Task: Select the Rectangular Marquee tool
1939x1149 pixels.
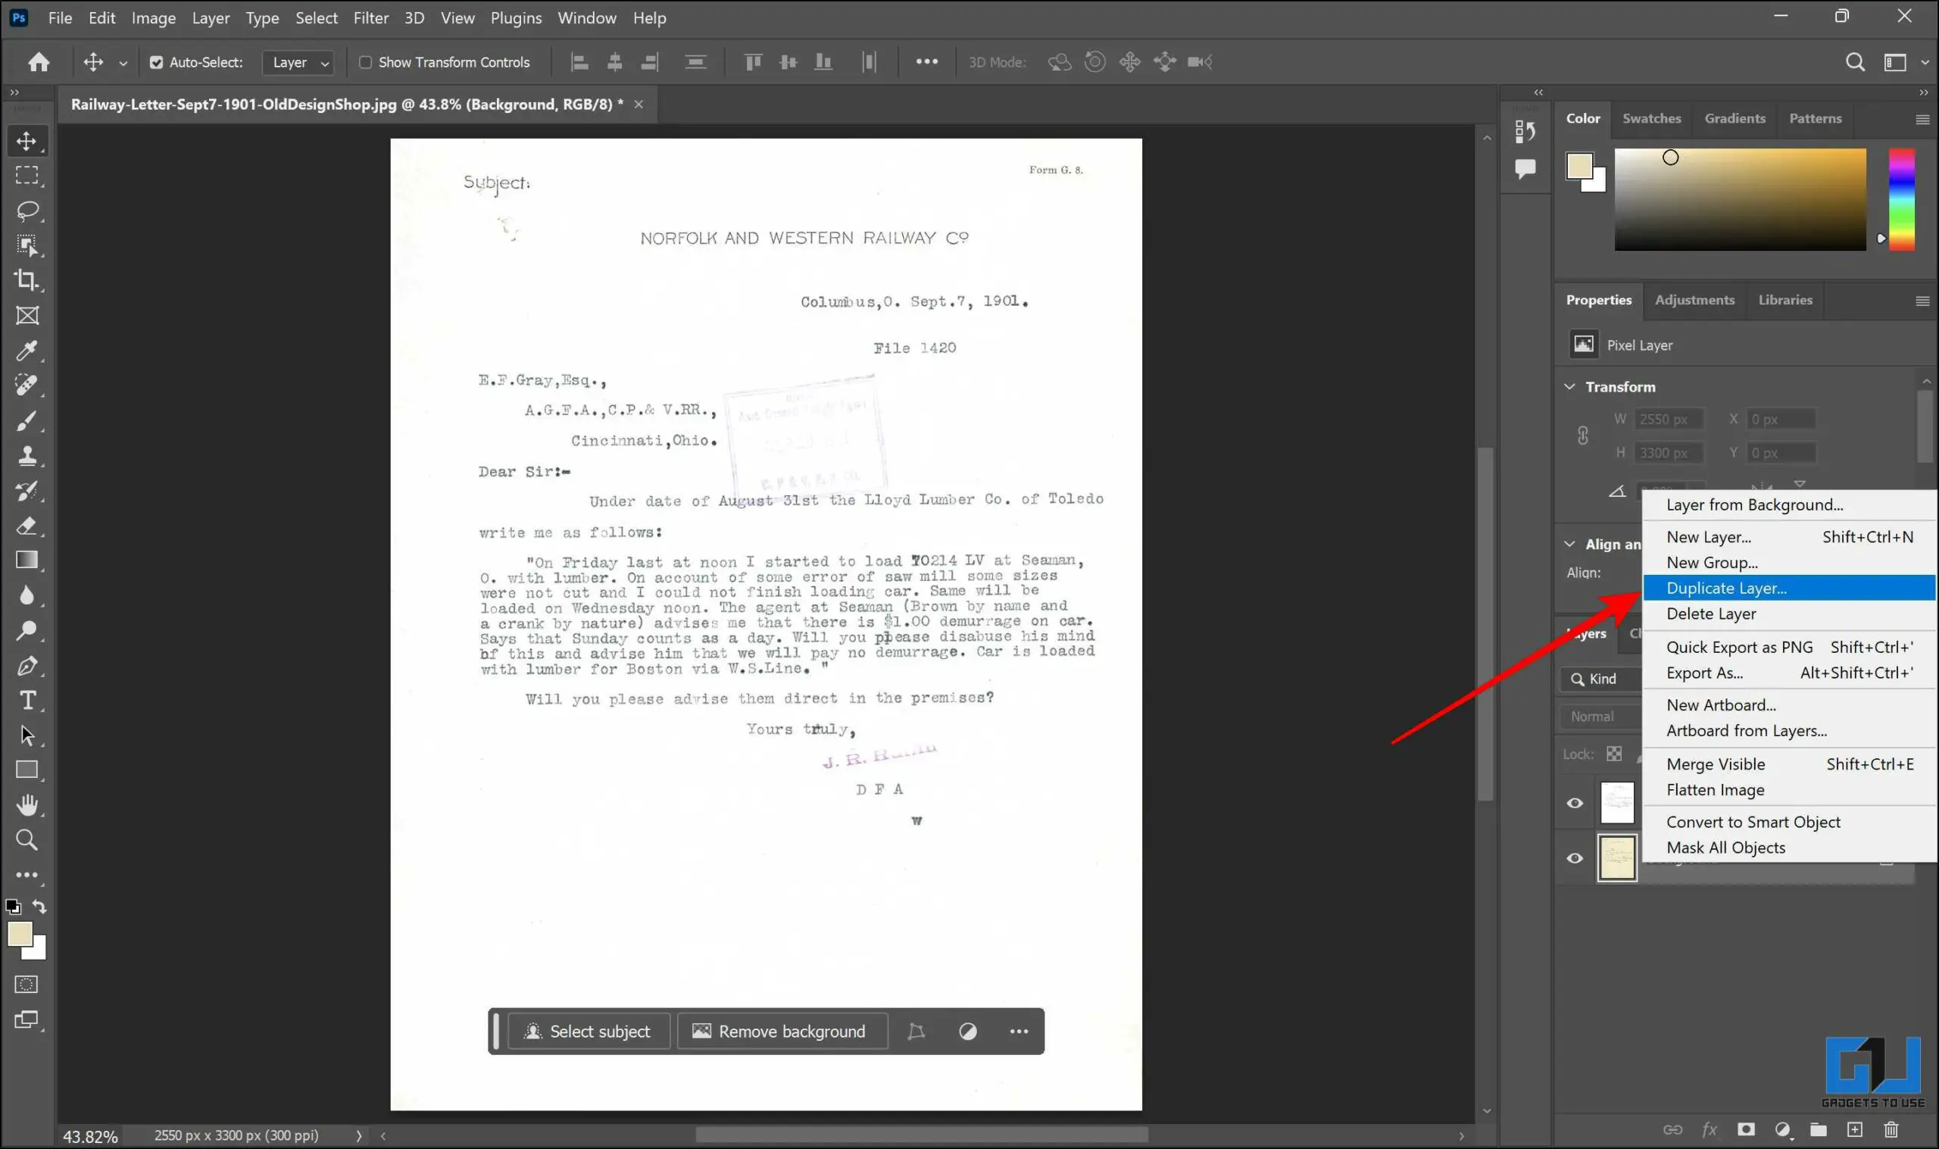Action: click(27, 176)
